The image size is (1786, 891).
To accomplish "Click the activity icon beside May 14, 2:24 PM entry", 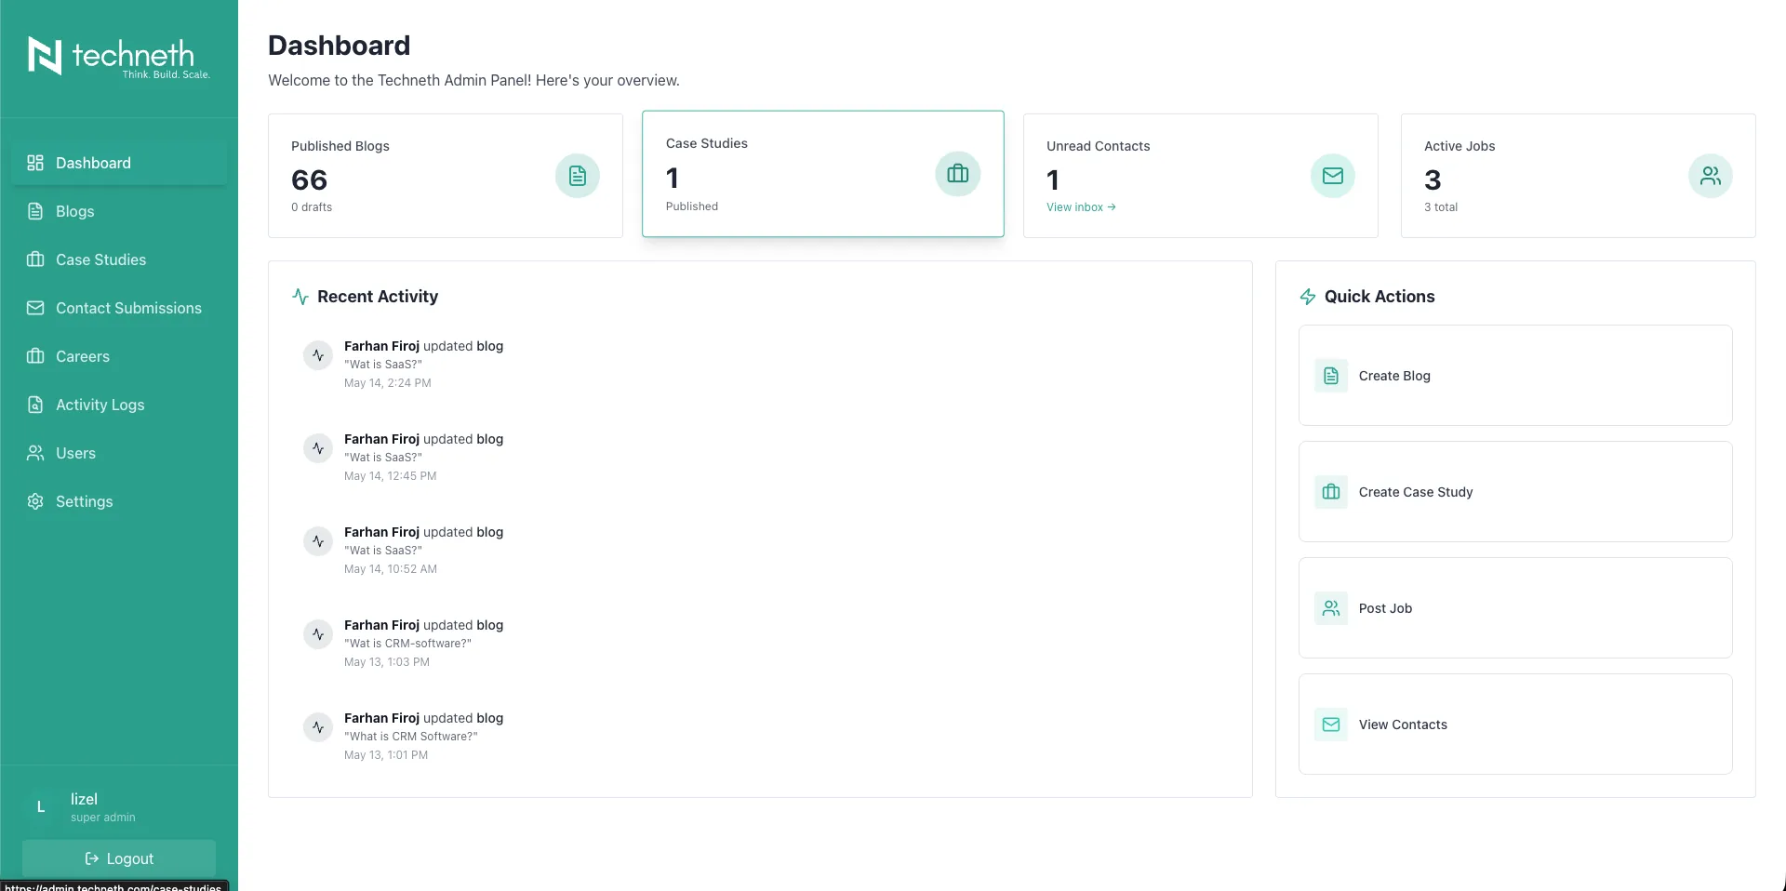I will click(318, 355).
